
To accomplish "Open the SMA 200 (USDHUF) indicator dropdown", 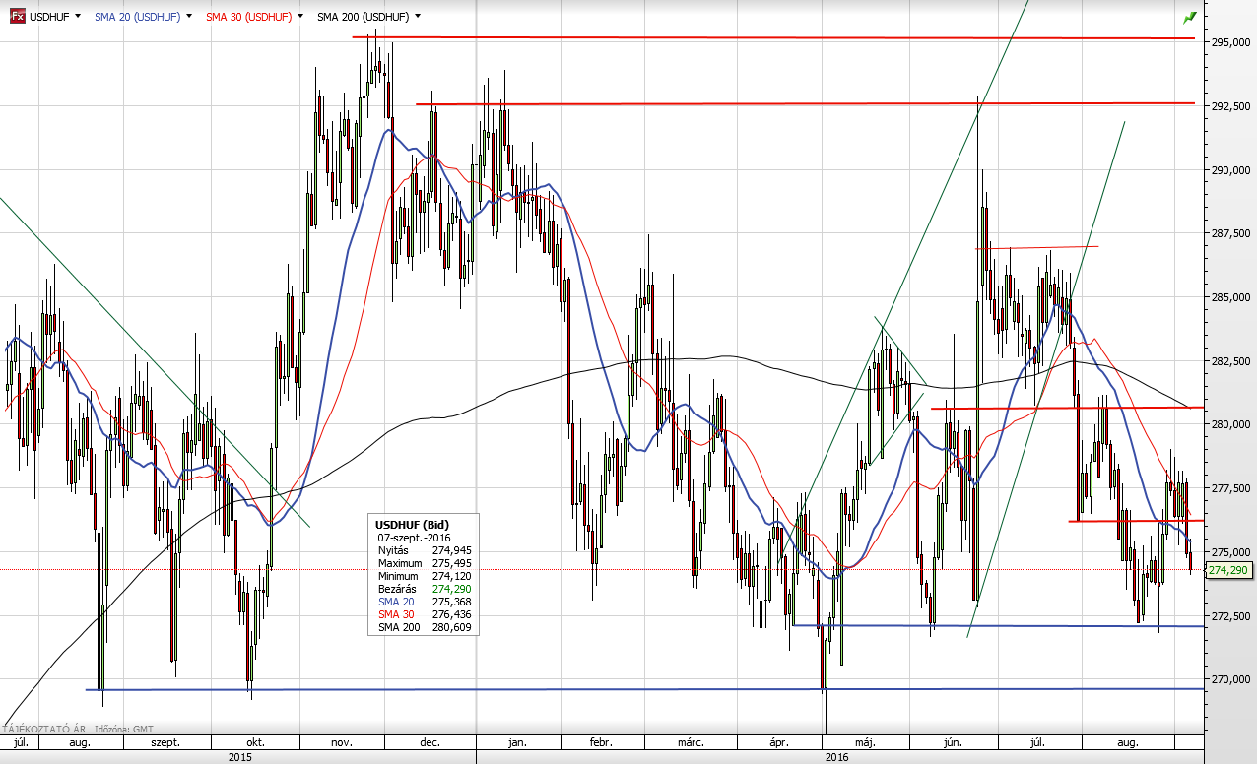I will coord(418,17).
